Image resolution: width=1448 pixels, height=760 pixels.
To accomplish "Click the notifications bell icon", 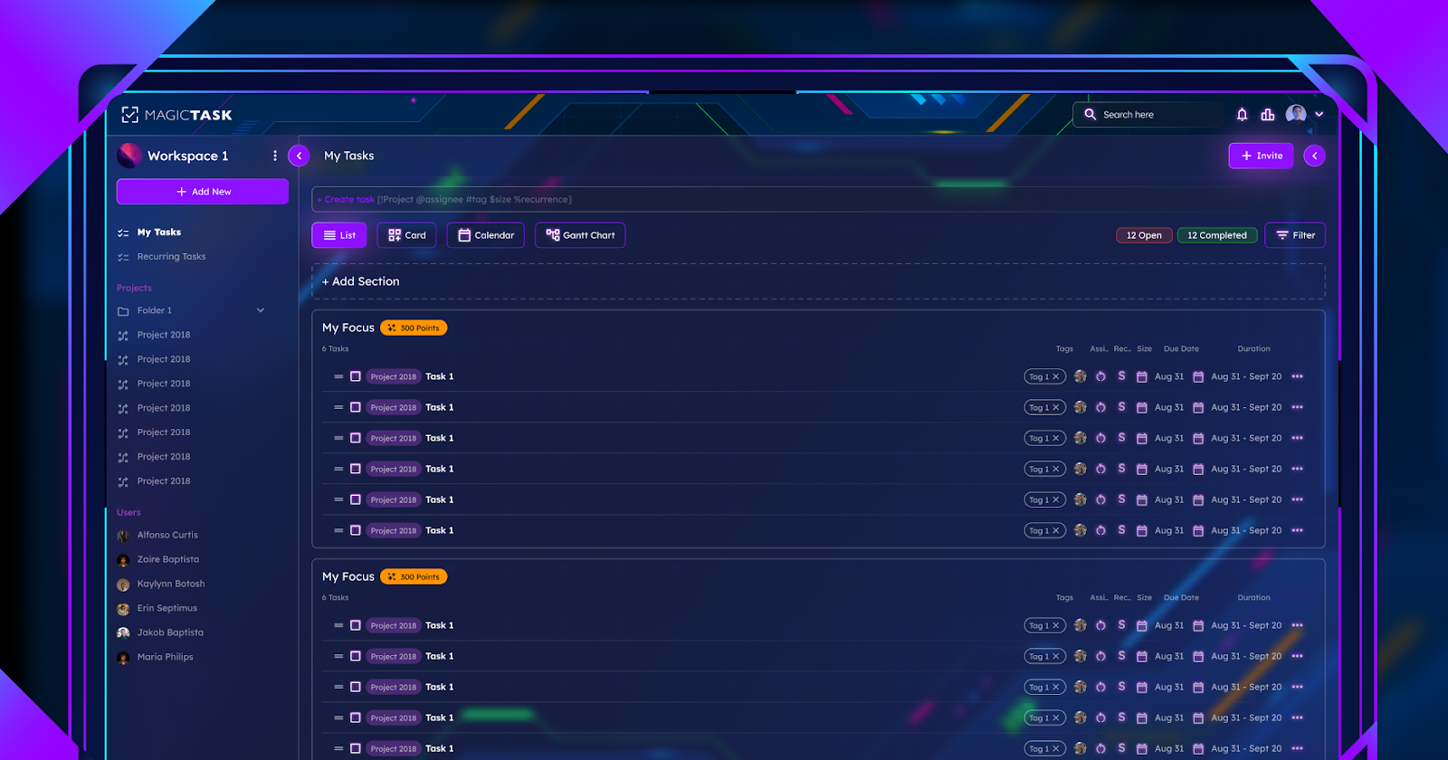I will [1242, 115].
